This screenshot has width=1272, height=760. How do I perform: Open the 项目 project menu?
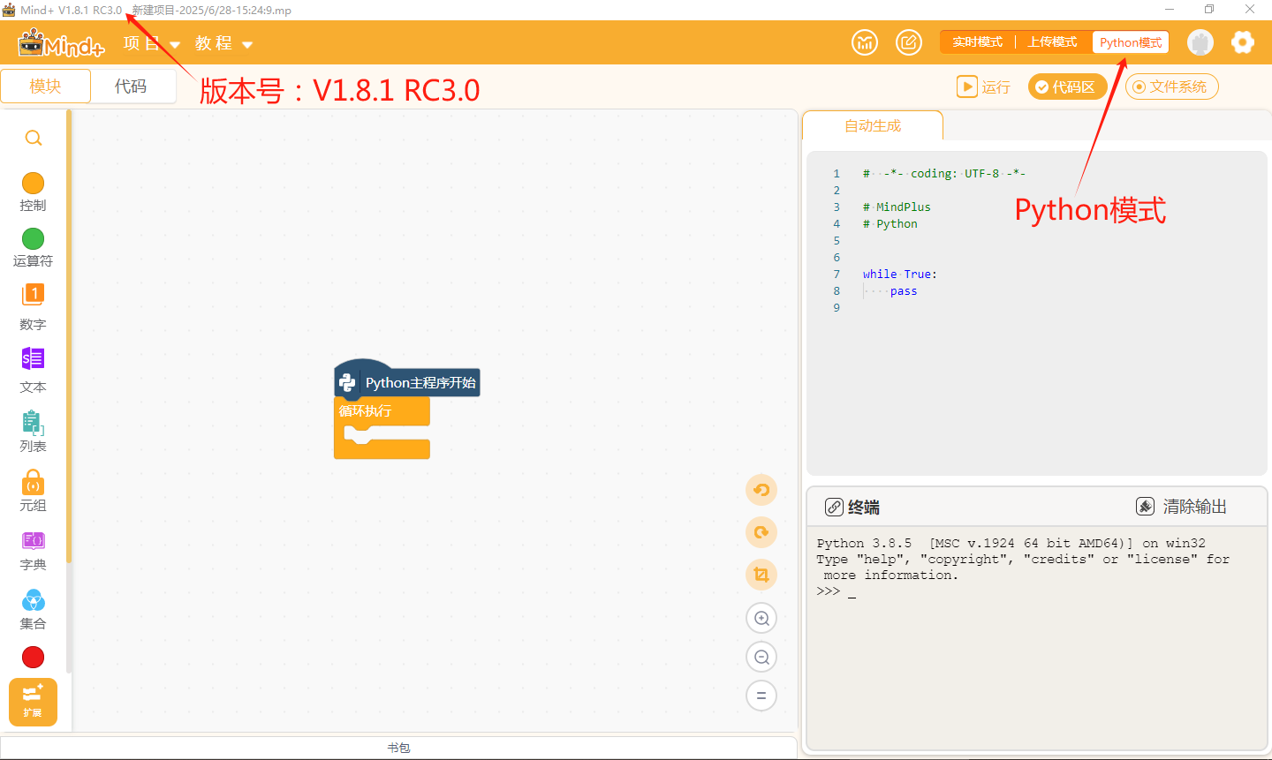pyautogui.click(x=152, y=43)
